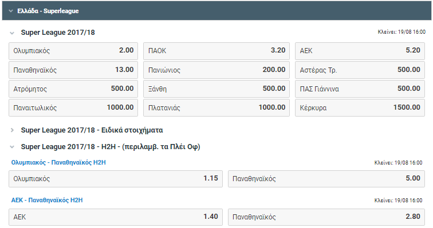The height and width of the screenshot is (228, 433).
Task: Bet on Παναθηναϊκός at 2.80 versus ΑΕΚ
Action: pos(326,217)
